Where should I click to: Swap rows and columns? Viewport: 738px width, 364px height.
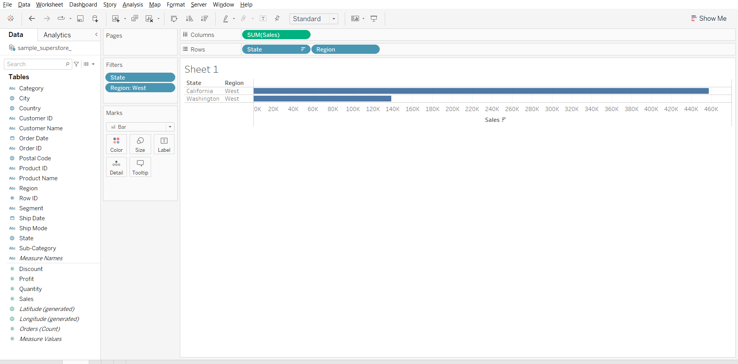pyautogui.click(x=174, y=18)
